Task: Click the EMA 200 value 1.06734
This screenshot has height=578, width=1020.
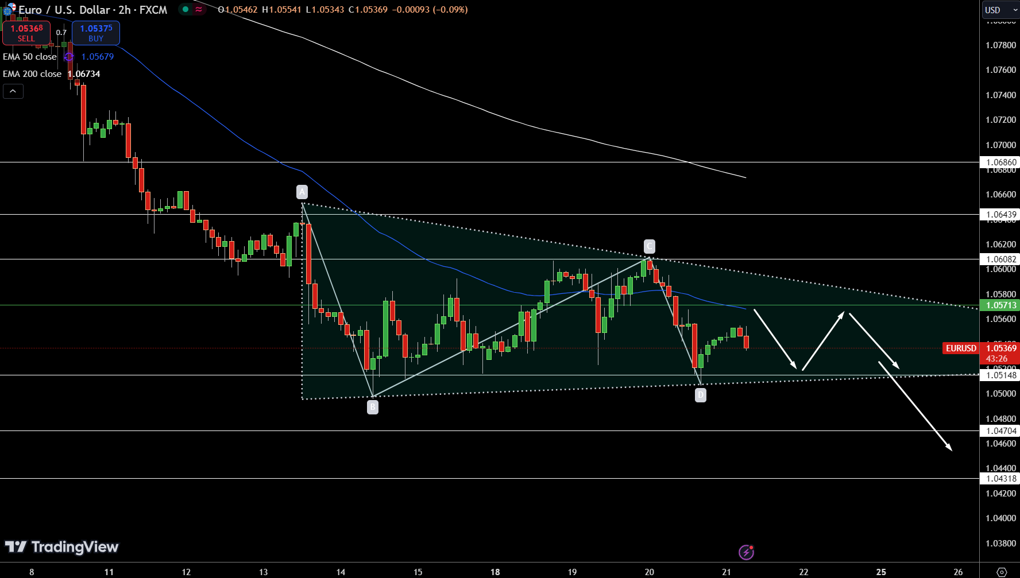Action: 84,74
